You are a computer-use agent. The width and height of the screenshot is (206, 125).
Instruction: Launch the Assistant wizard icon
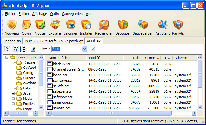point(163,25)
